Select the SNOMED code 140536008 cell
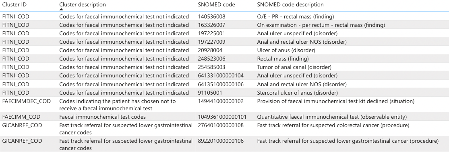 click(x=211, y=16)
